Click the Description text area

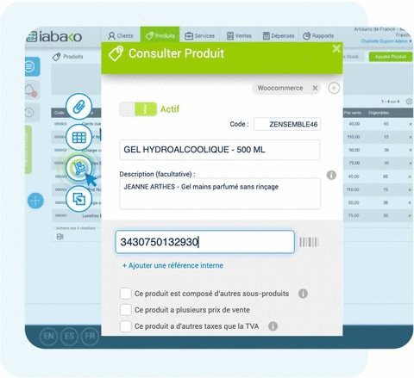220,194
